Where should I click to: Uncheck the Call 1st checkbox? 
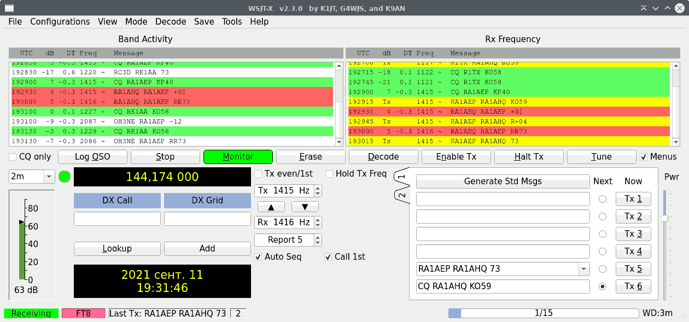[x=328, y=257]
